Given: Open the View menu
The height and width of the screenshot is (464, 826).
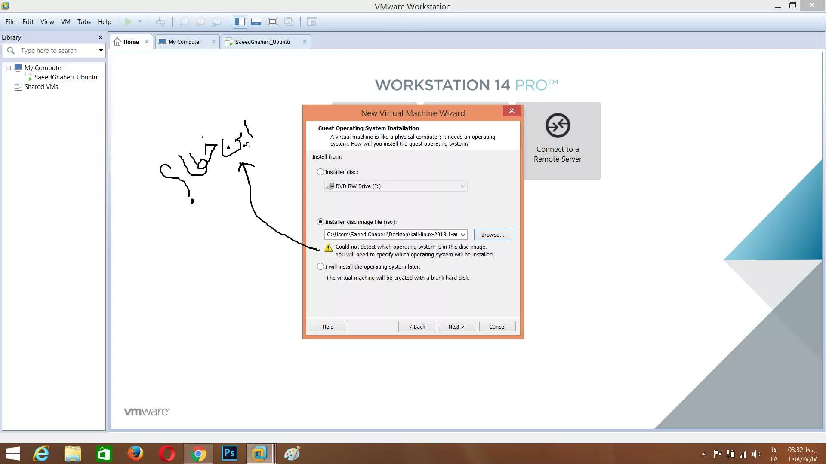Looking at the screenshot, I should [x=47, y=21].
